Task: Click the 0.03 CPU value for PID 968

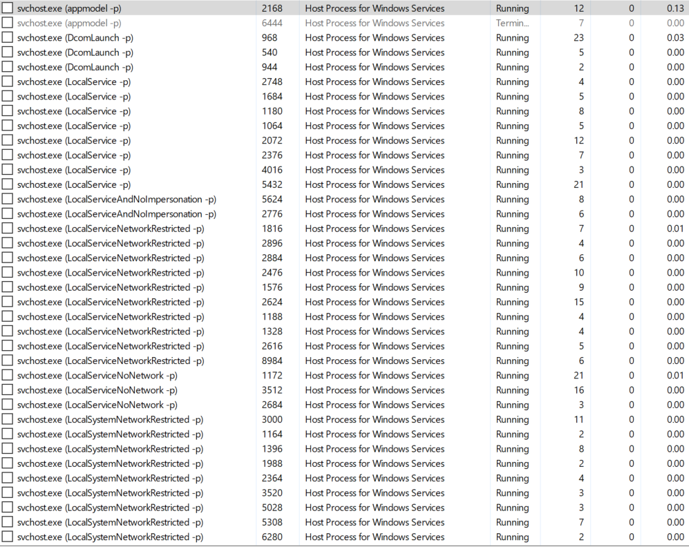Action: click(x=675, y=38)
